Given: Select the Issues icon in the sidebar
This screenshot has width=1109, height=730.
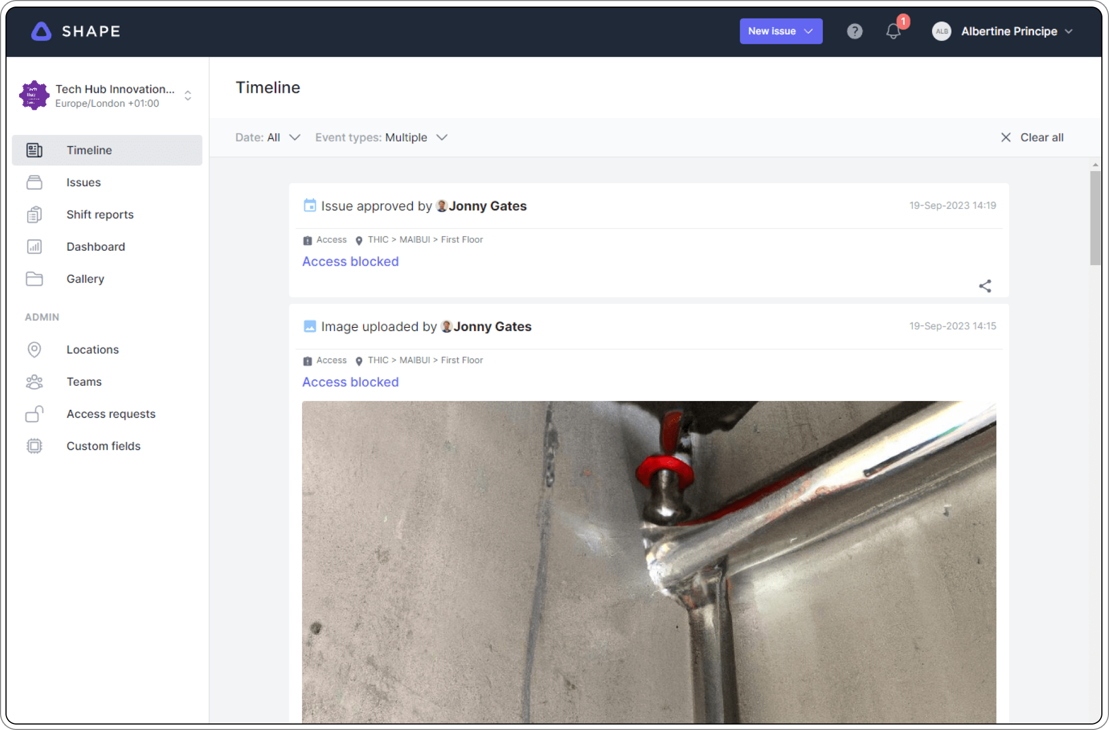Looking at the screenshot, I should tap(34, 182).
